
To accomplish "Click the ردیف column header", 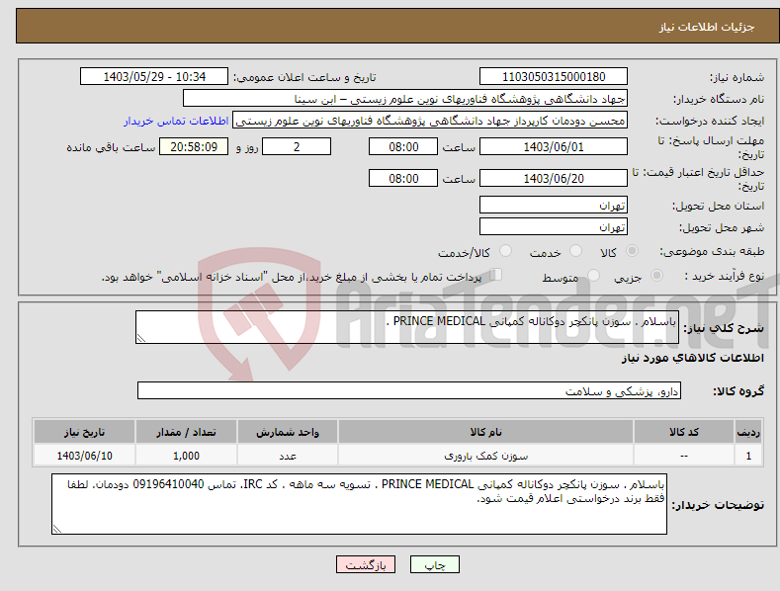I will pyautogui.click(x=748, y=432).
